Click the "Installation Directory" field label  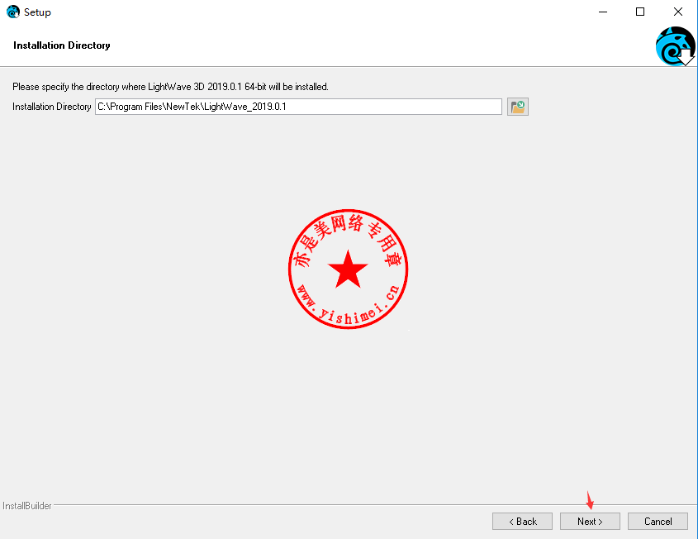(52, 107)
